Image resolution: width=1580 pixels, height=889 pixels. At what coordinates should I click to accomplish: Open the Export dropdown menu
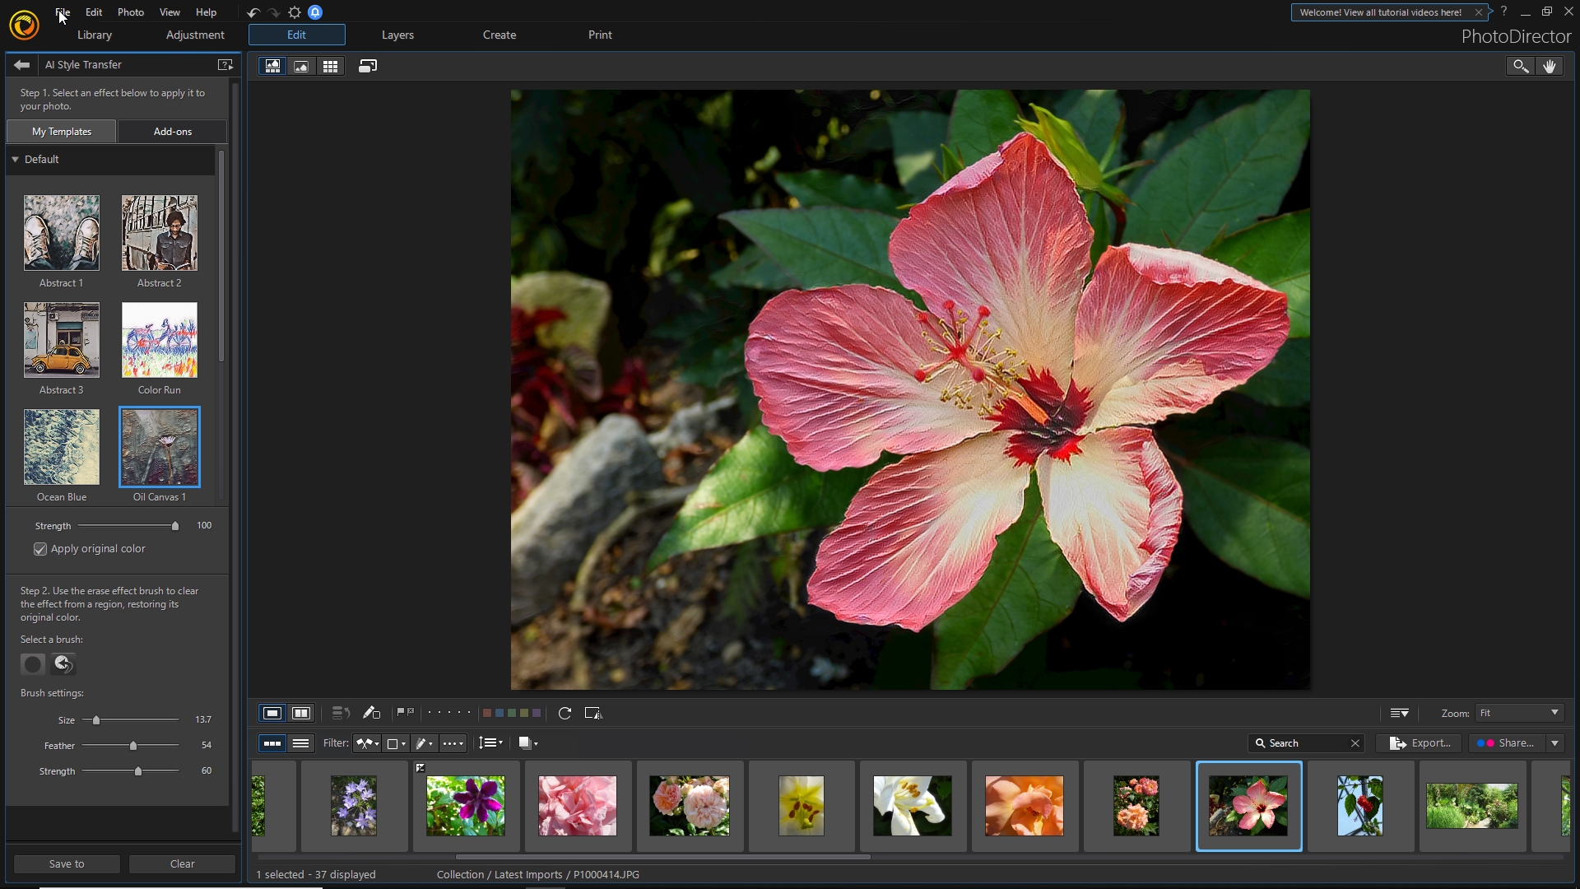1423,742
